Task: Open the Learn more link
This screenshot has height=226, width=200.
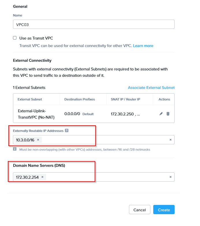Action: coord(143,46)
